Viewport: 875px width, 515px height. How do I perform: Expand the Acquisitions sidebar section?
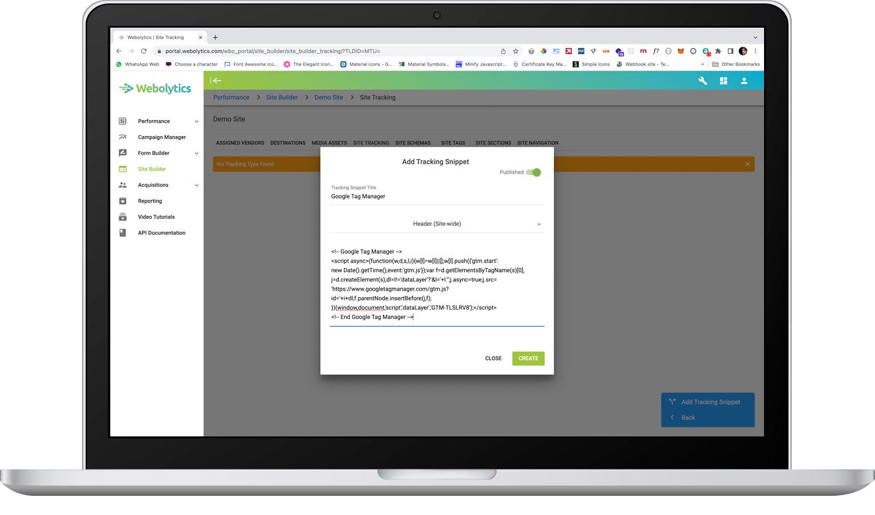pyautogui.click(x=196, y=186)
